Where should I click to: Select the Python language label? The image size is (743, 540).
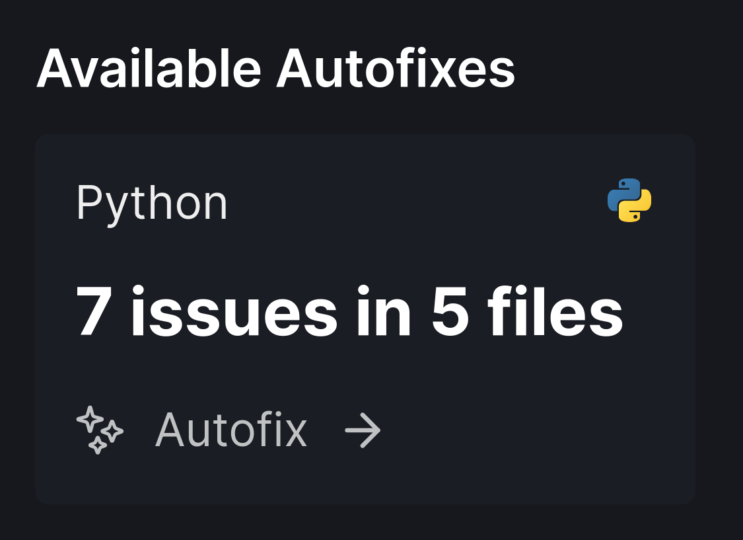click(x=153, y=202)
